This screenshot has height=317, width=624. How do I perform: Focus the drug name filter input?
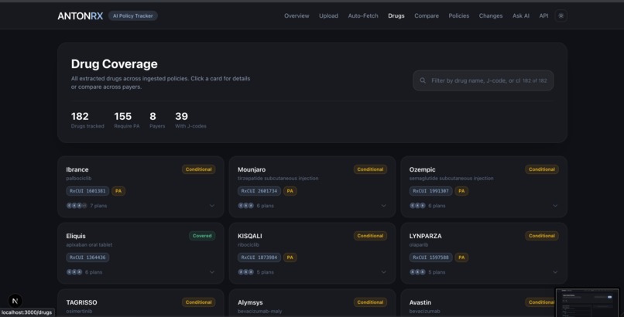[x=483, y=80]
